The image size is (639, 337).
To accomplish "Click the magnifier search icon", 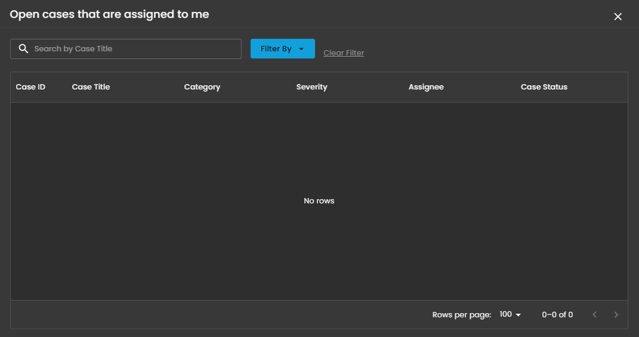I will tap(24, 49).
